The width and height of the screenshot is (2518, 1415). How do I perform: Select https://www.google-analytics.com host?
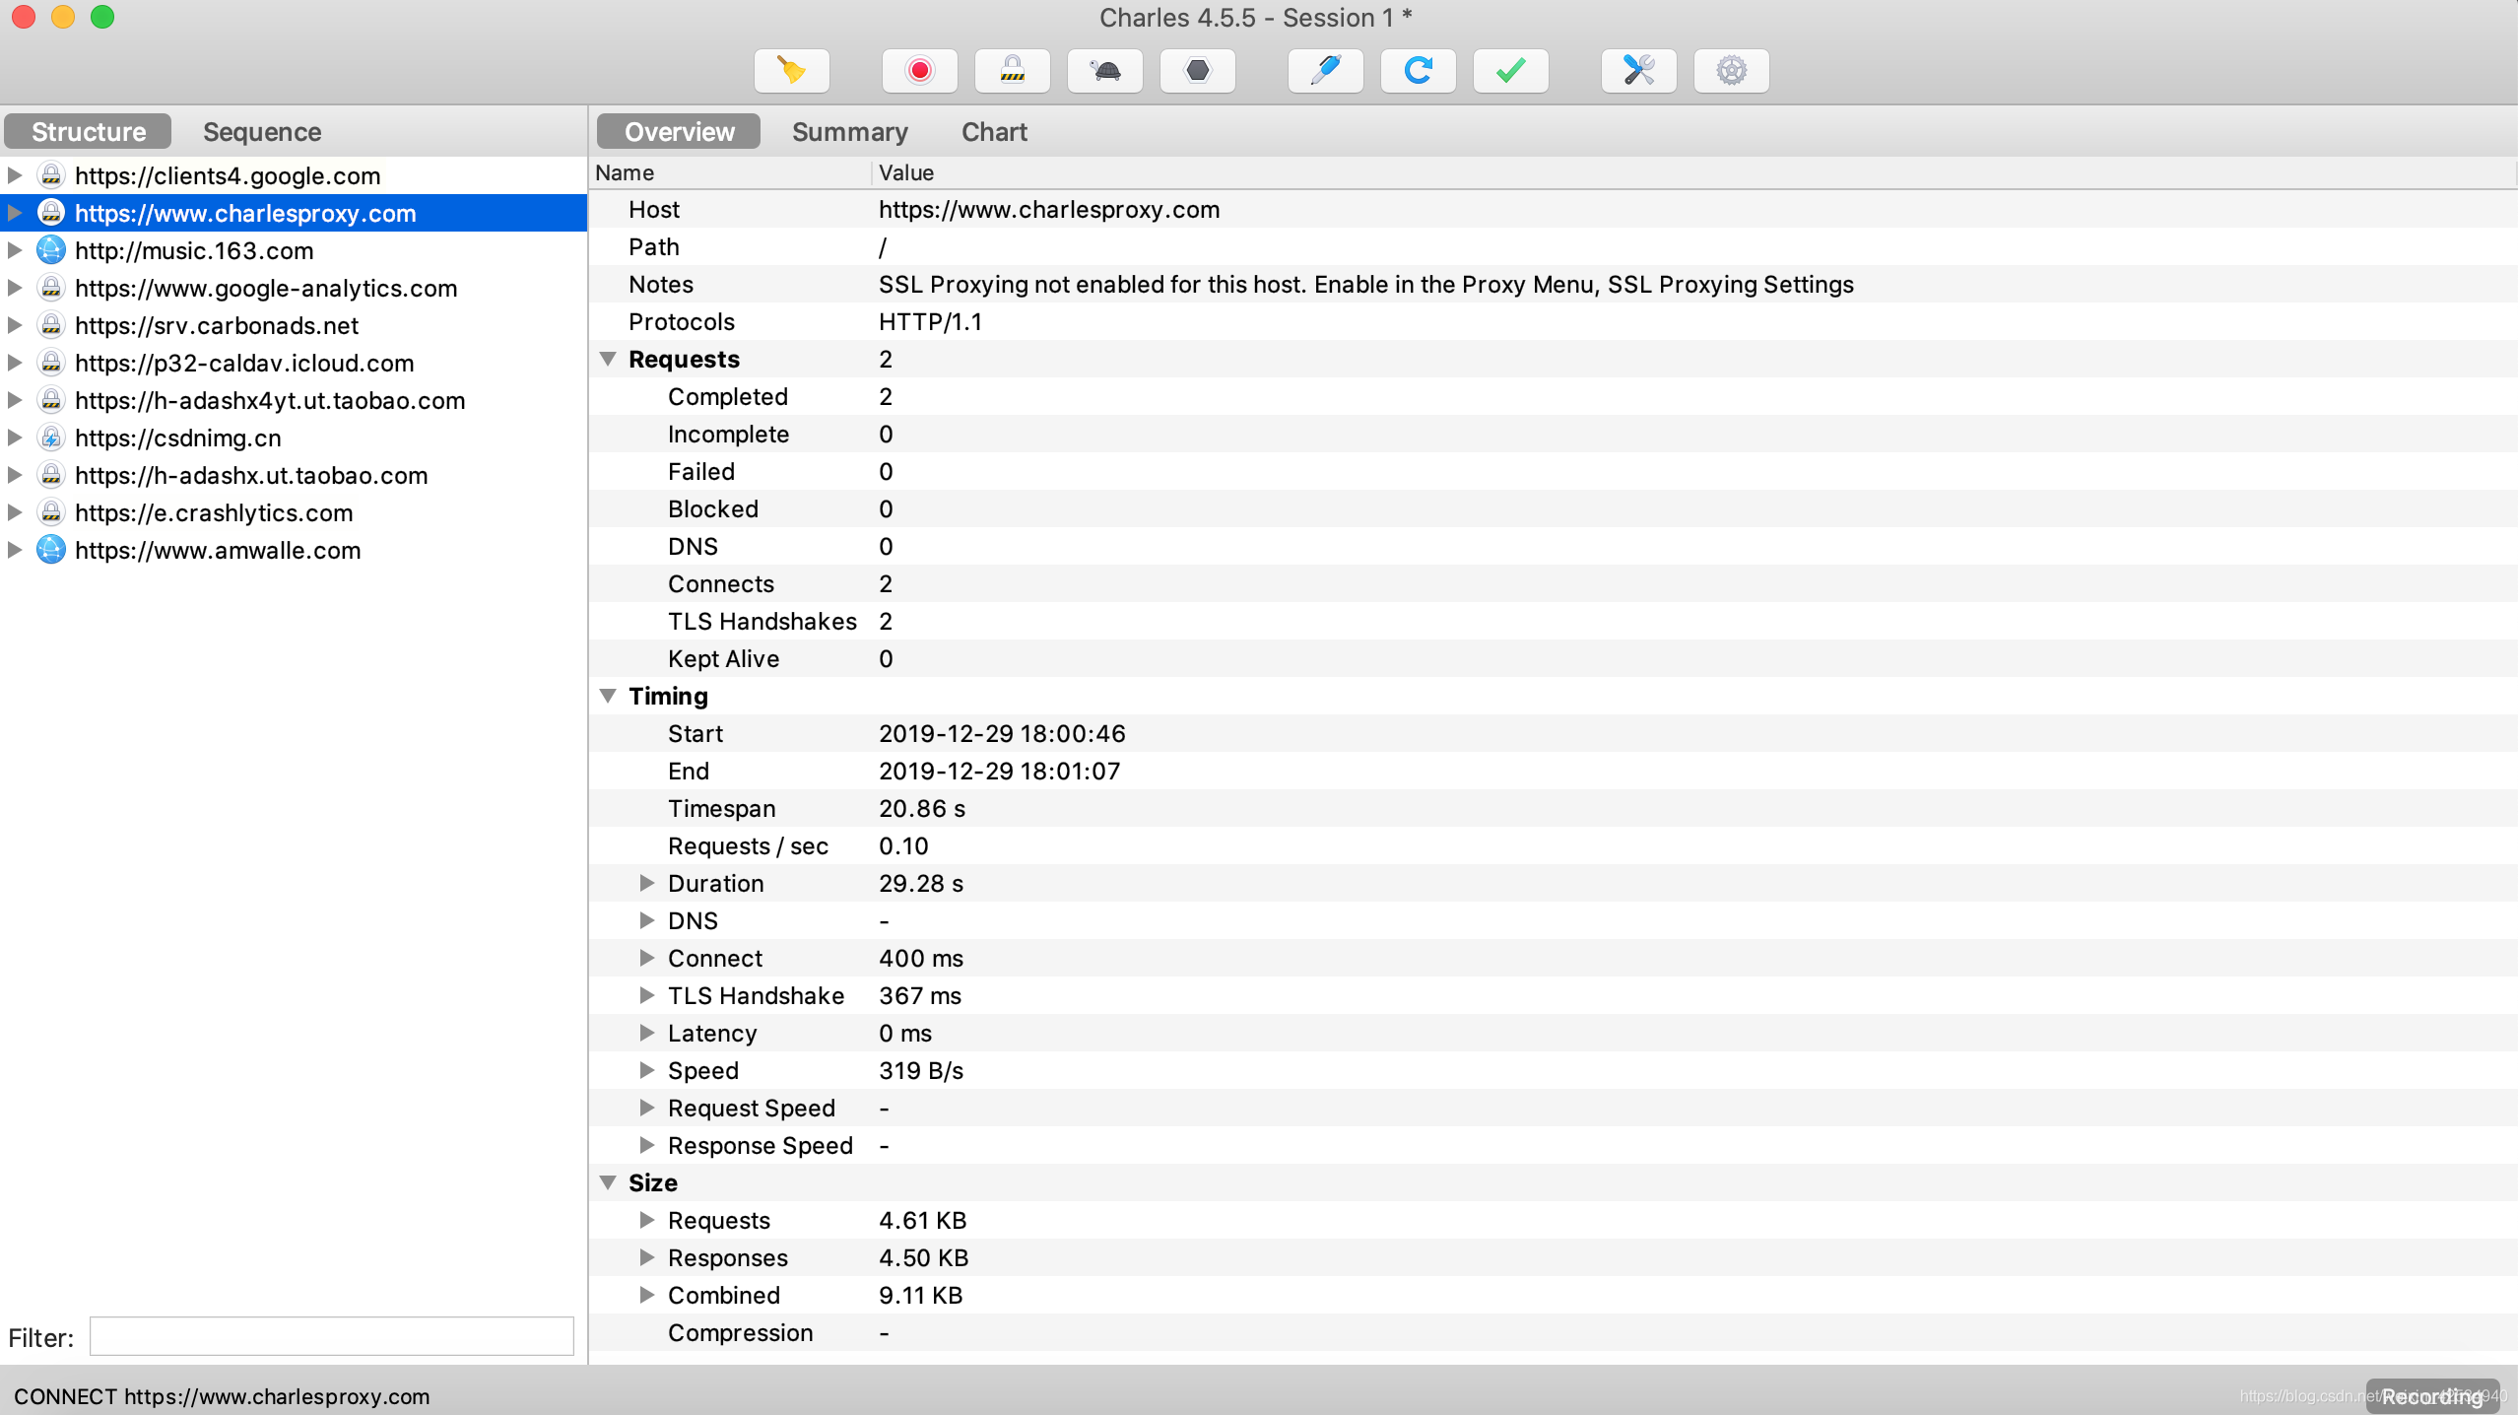266,288
